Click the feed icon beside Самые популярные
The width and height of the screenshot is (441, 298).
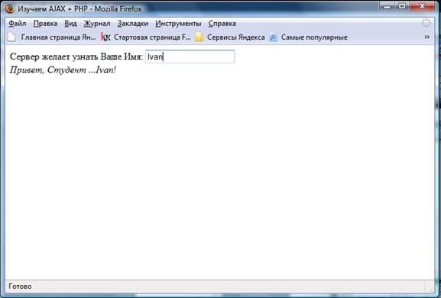[273, 37]
